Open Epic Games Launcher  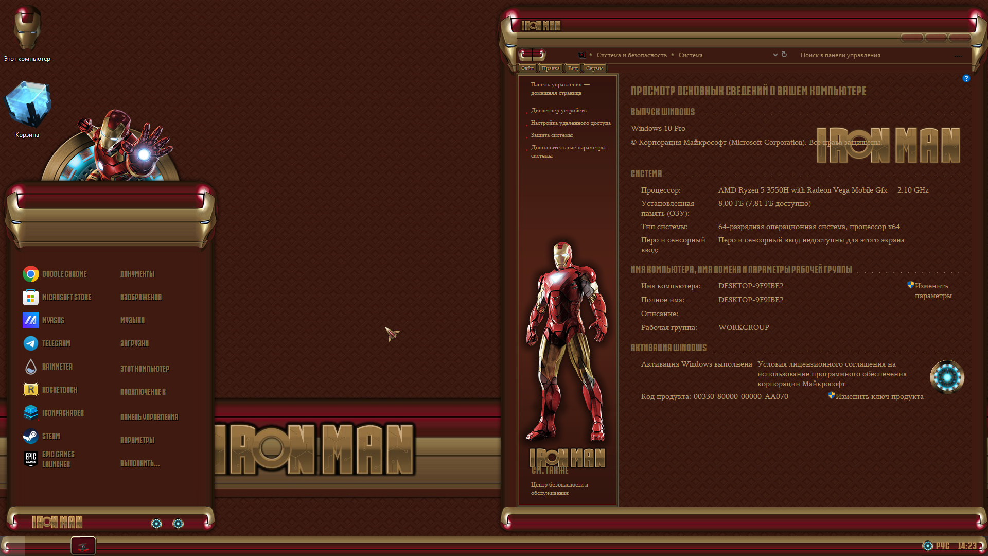[30, 459]
